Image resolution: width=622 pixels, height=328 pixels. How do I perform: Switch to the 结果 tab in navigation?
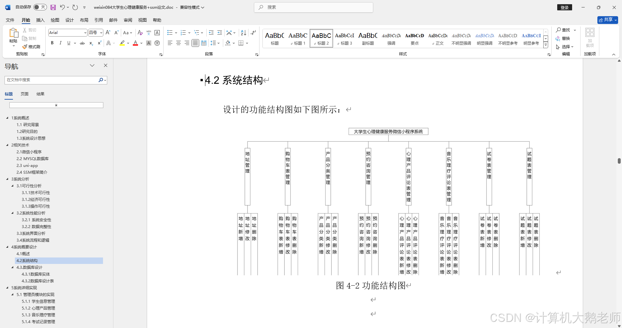coord(40,94)
